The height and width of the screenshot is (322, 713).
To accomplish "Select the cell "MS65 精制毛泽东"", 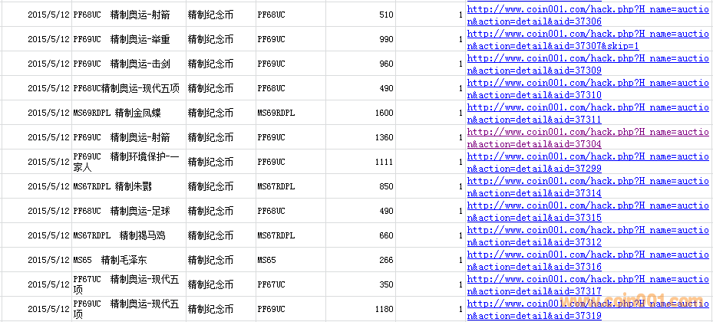I will 127,261.
